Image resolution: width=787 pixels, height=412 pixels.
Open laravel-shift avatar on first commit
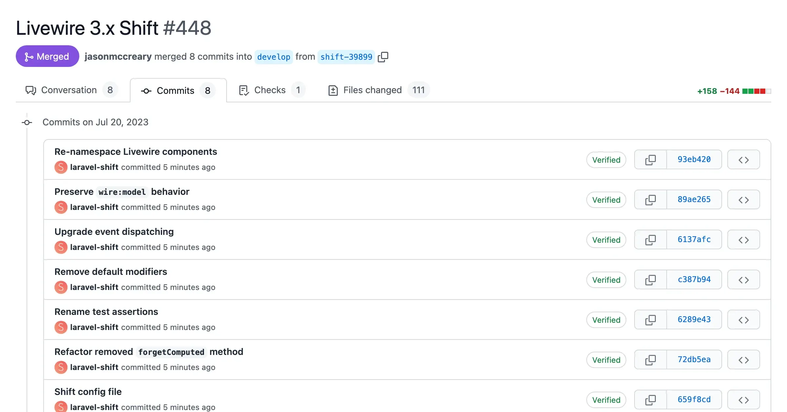[x=61, y=167]
